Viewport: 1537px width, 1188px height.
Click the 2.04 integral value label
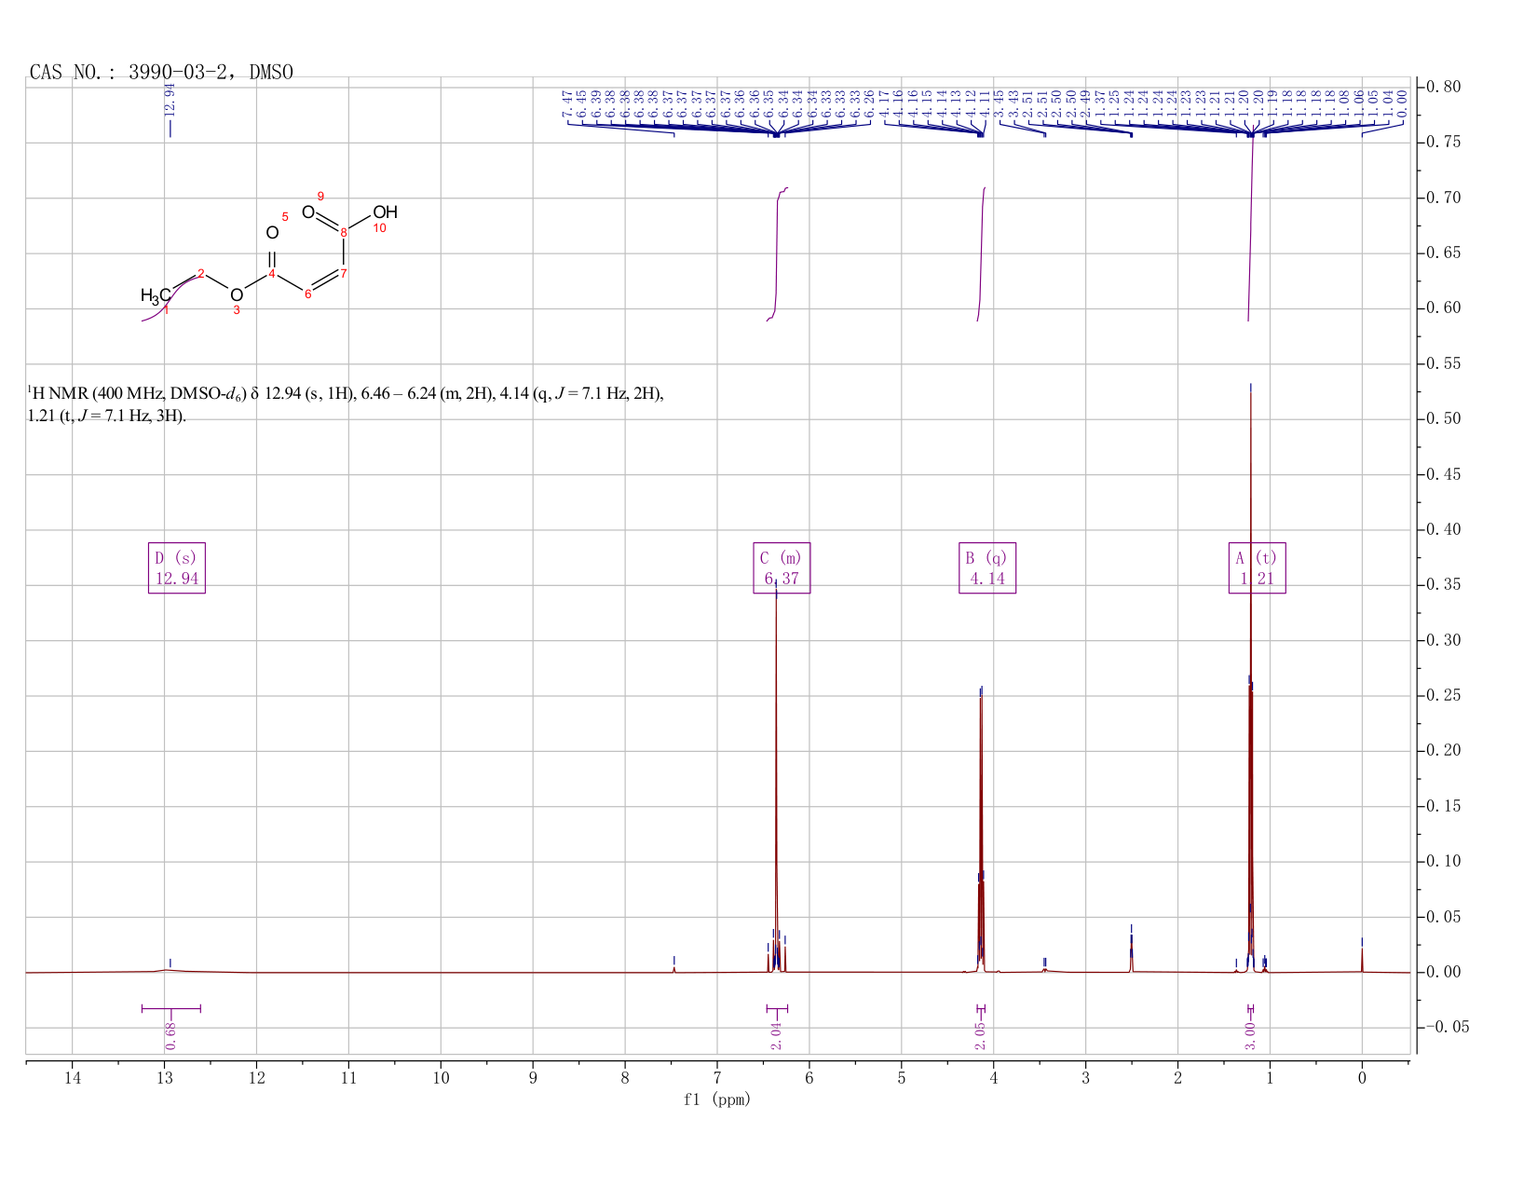click(x=776, y=1035)
